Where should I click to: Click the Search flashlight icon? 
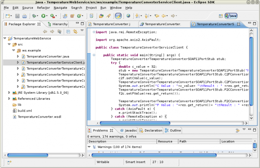[108, 16]
